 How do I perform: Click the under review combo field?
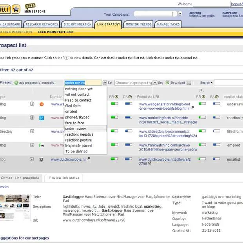[83, 83]
